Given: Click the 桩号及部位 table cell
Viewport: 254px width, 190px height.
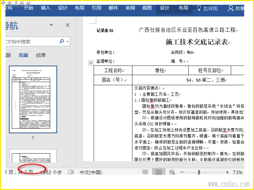Looking at the screenshot, I should click(210, 70).
